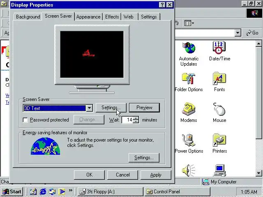
Task: Click Cancel in Display Properties
Action: click(x=122, y=175)
